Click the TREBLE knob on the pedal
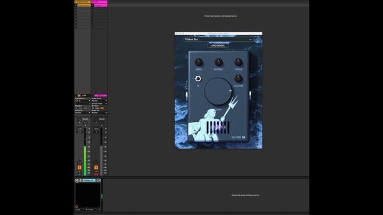The image size is (383, 215). tap(238, 62)
